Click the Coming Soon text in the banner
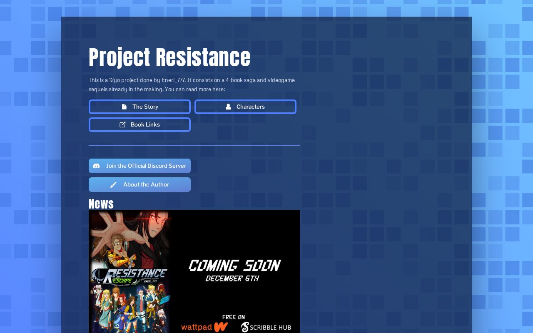The width and height of the screenshot is (533, 333). 234,266
